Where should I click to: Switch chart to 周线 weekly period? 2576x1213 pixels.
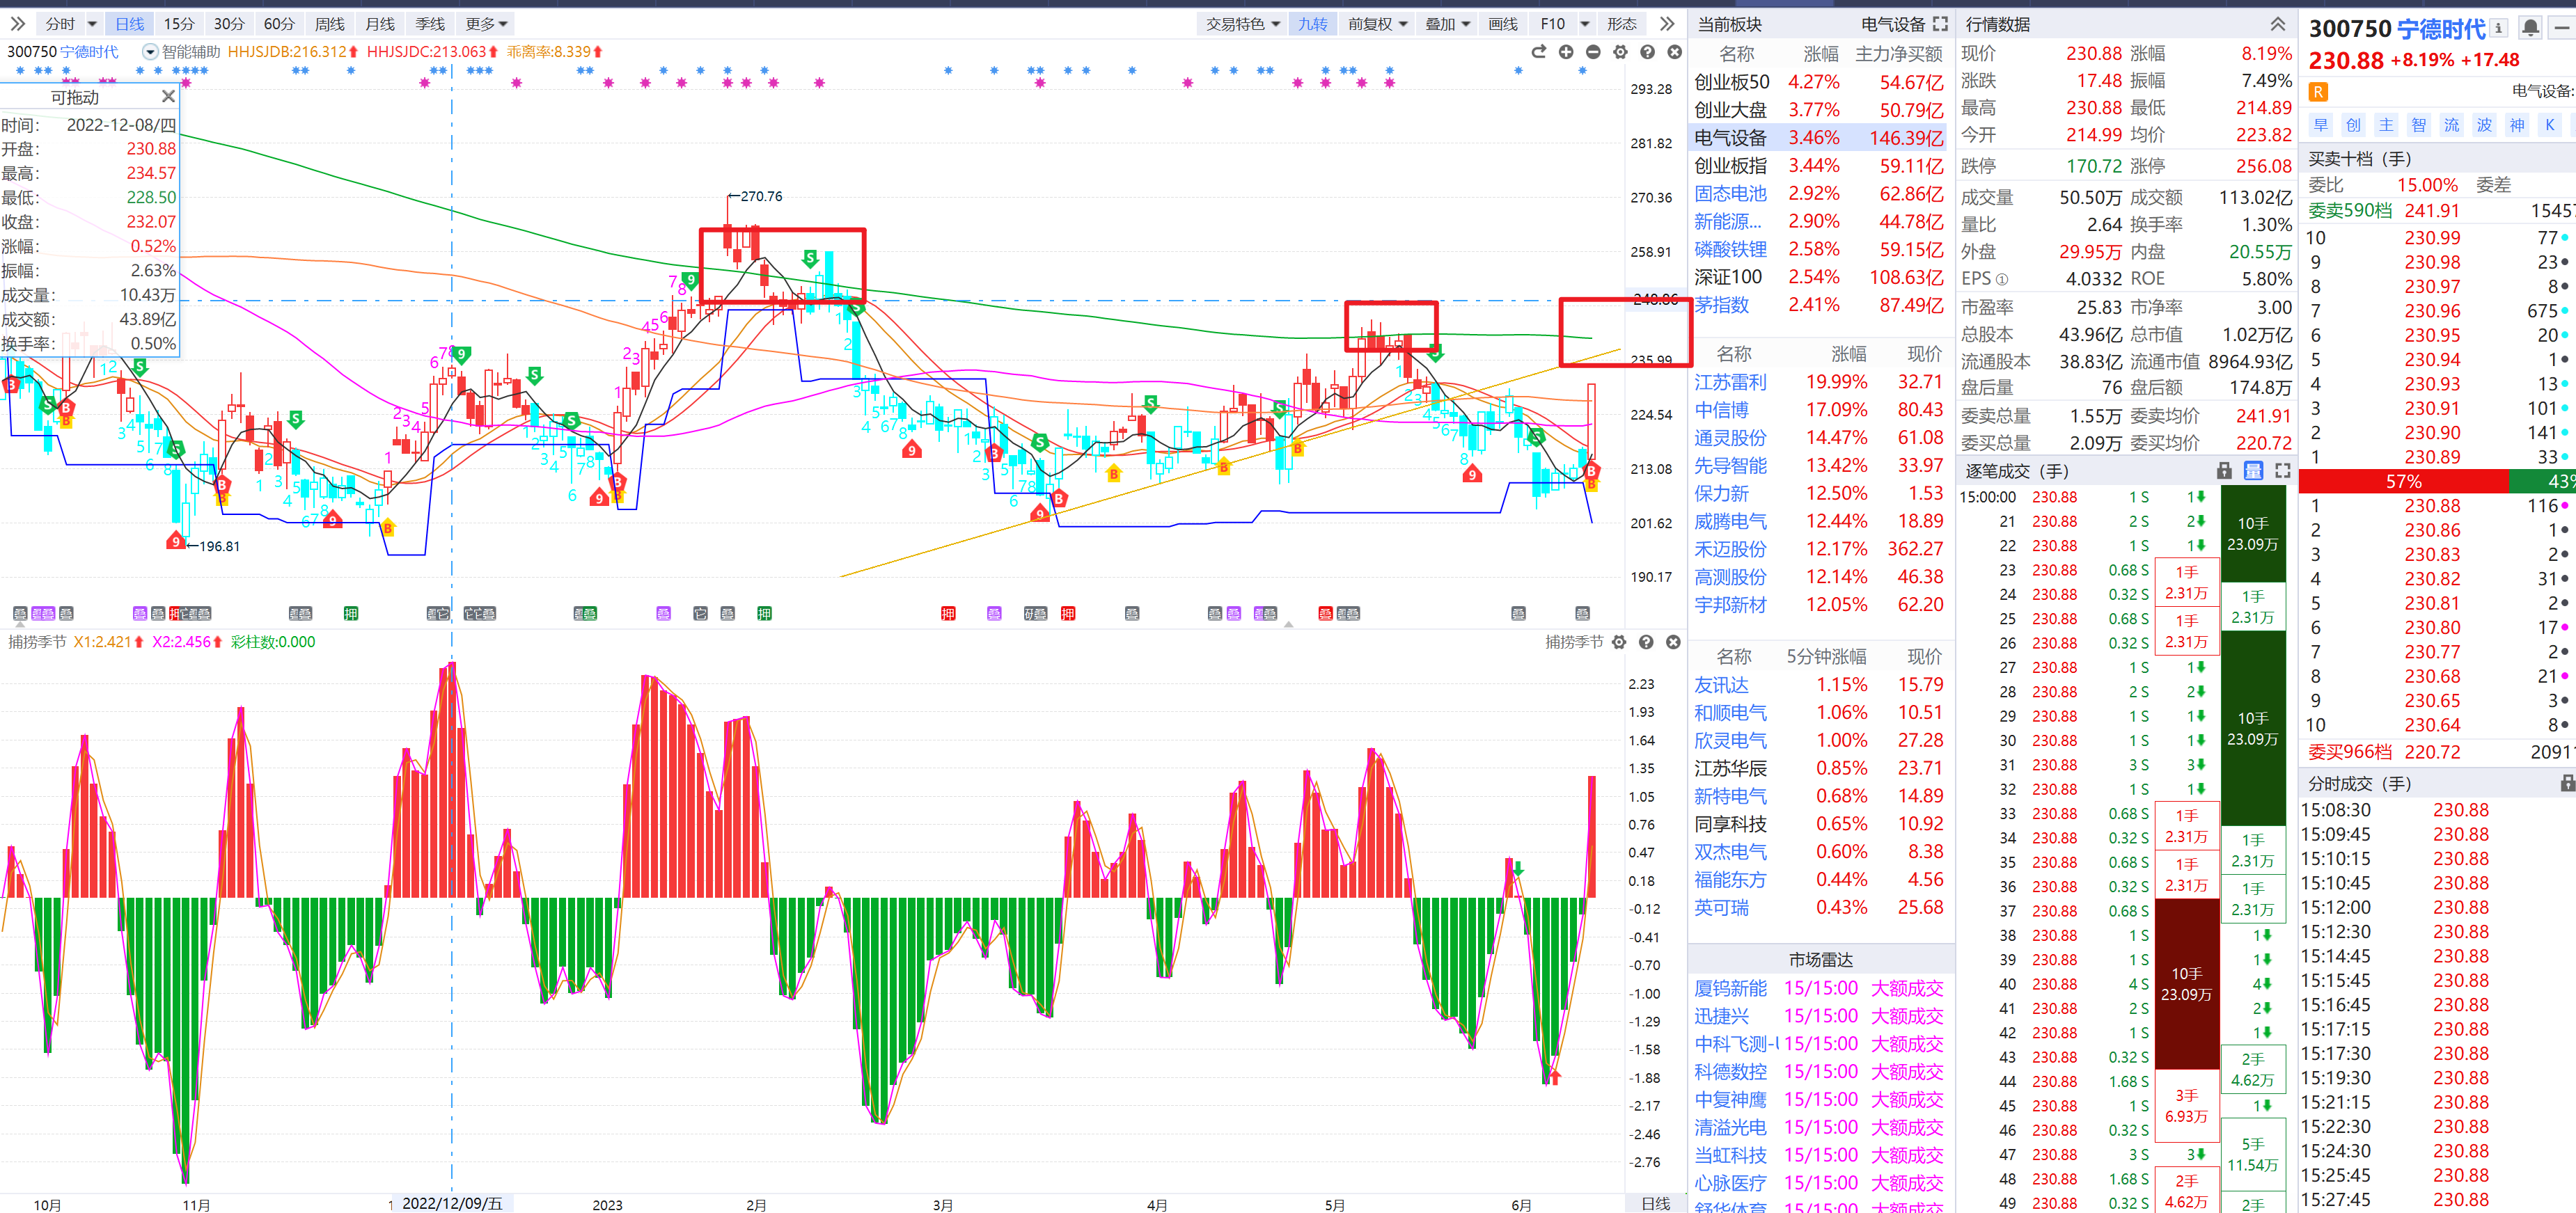[329, 24]
